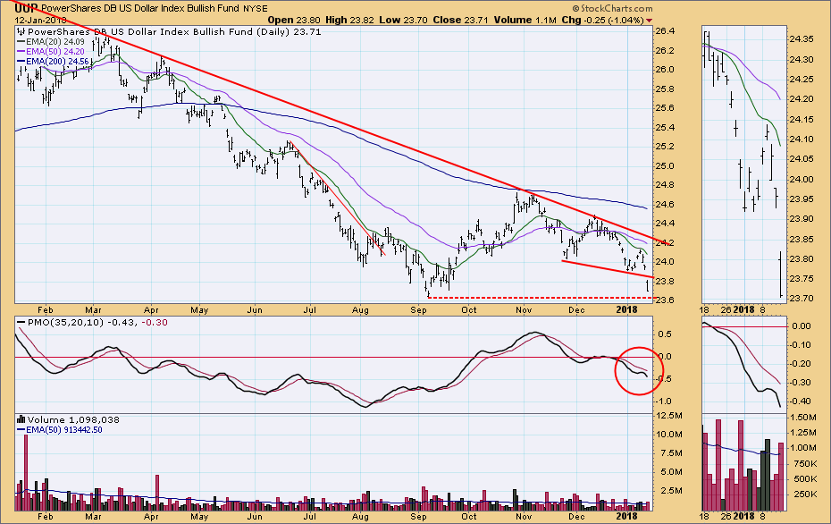
Task: Click the EMA(50) 24.20 legend entry
Action: 50,52
